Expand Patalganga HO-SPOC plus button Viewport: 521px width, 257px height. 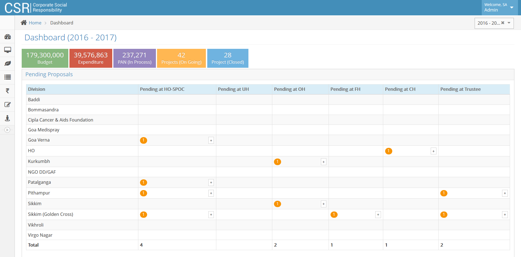tap(211, 182)
